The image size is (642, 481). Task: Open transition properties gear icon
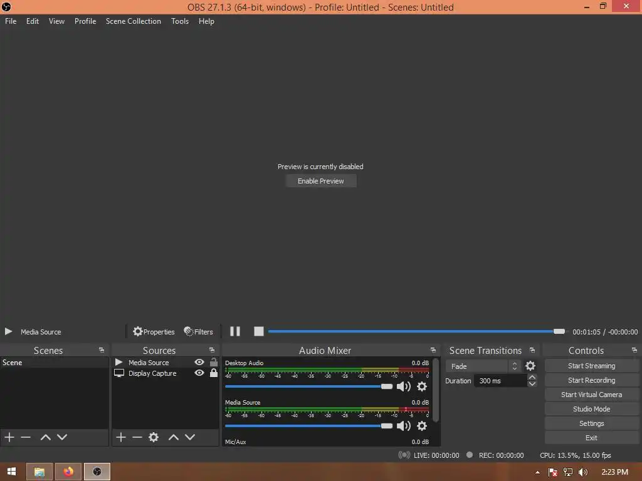(x=530, y=366)
